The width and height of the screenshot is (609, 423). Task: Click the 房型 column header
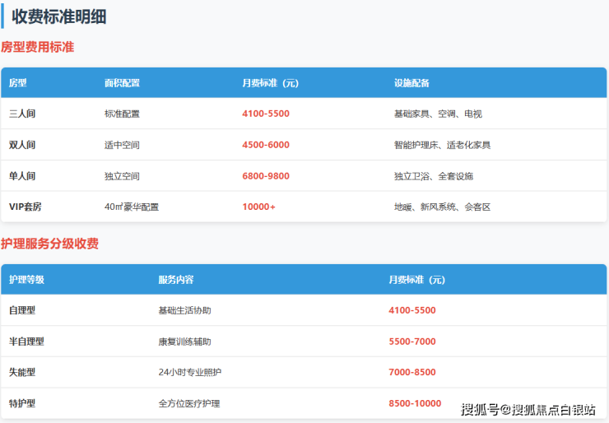point(18,83)
